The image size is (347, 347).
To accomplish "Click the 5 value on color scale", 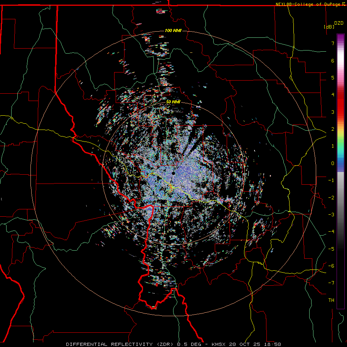I will pos(333,77).
